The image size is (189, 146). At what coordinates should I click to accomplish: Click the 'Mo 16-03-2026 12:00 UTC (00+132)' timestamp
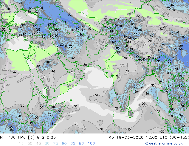point(149,137)
